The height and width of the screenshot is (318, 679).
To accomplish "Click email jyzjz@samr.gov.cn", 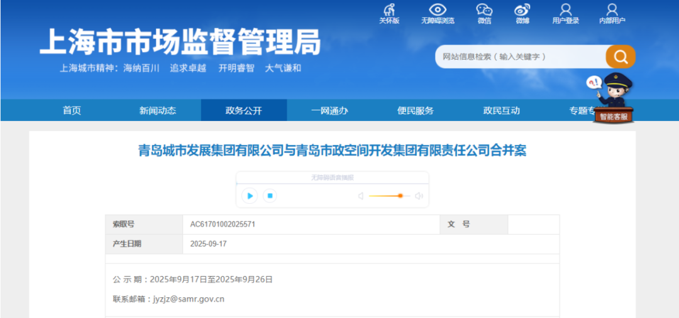I will (189, 299).
